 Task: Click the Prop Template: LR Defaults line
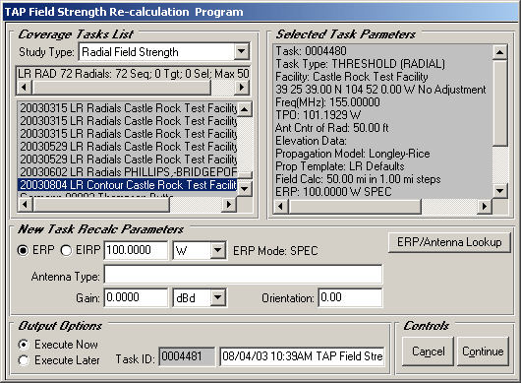tap(340, 166)
